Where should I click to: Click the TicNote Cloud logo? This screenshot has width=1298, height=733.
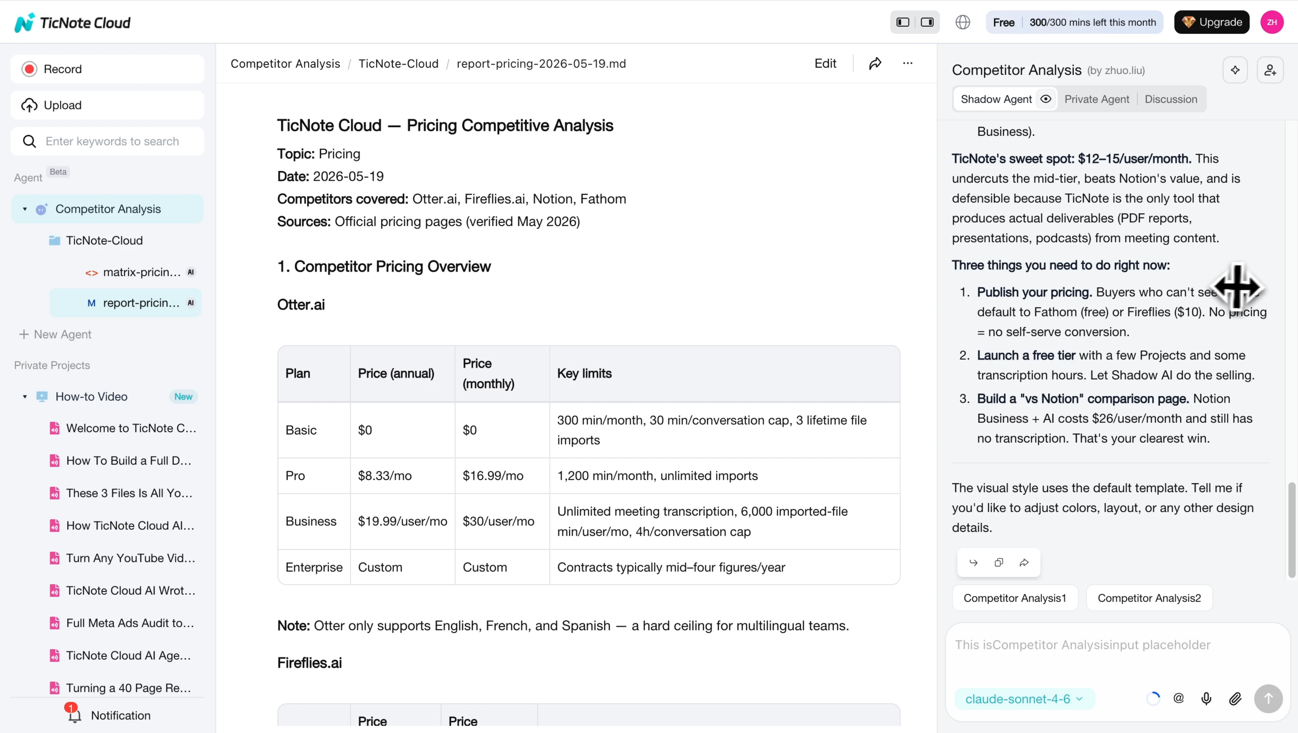(73, 22)
